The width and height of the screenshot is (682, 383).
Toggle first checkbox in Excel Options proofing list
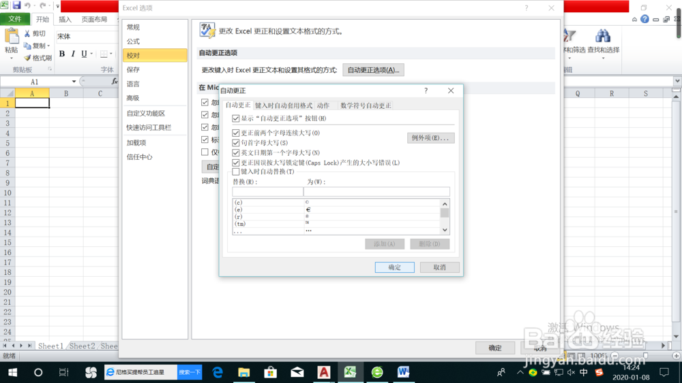(x=205, y=102)
